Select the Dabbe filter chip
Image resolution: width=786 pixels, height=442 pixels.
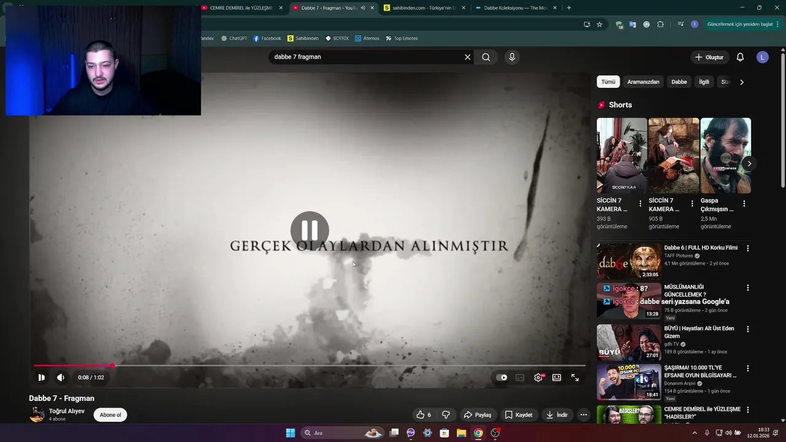[x=679, y=82]
